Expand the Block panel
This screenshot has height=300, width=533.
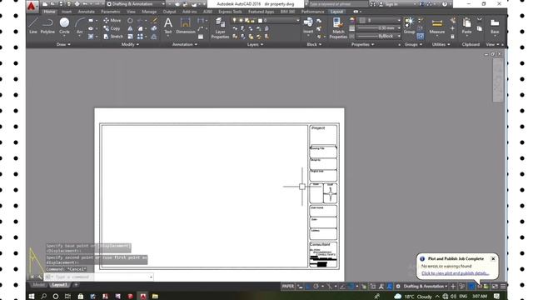click(314, 44)
